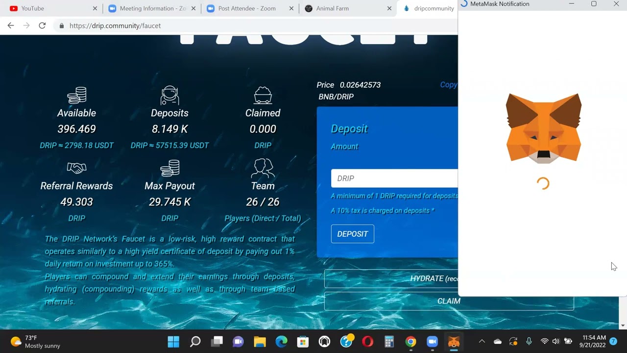The height and width of the screenshot is (353, 627).
Task: Click the DRIP ≈ 2798.18 USDT text
Action: (x=76, y=145)
